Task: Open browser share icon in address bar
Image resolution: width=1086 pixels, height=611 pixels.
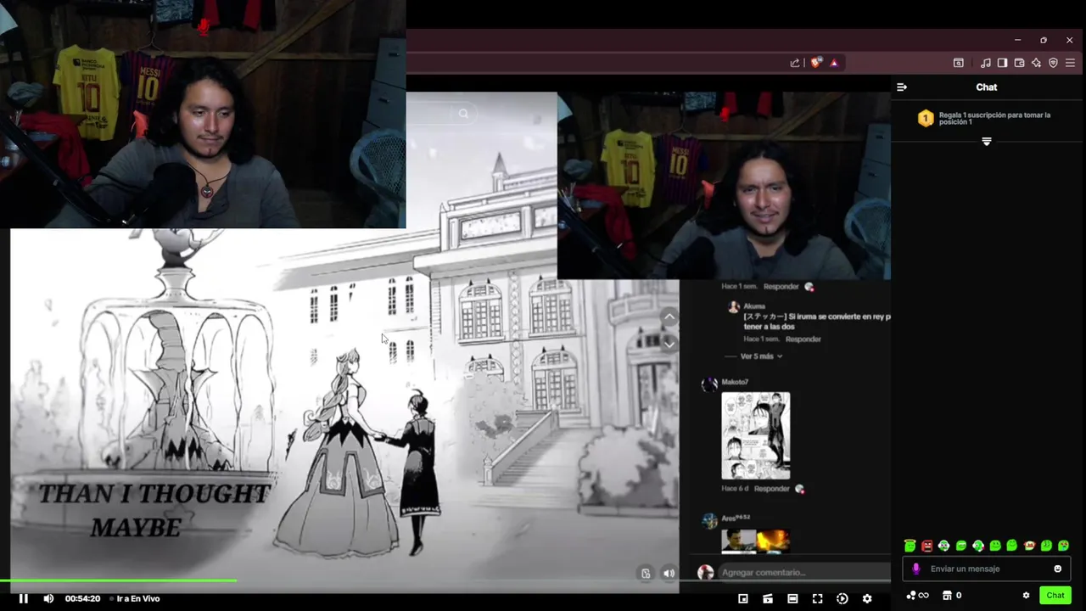Action: tap(795, 63)
